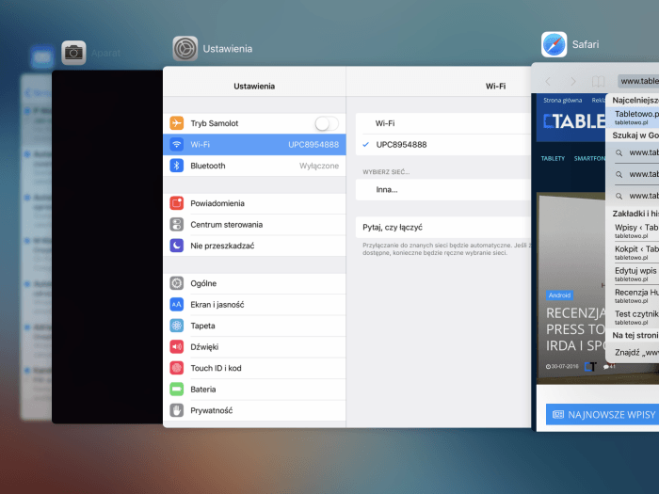659x494 pixels.
Task: Click the comments bubble icon on Safari article
Action: [x=606, y=367]
